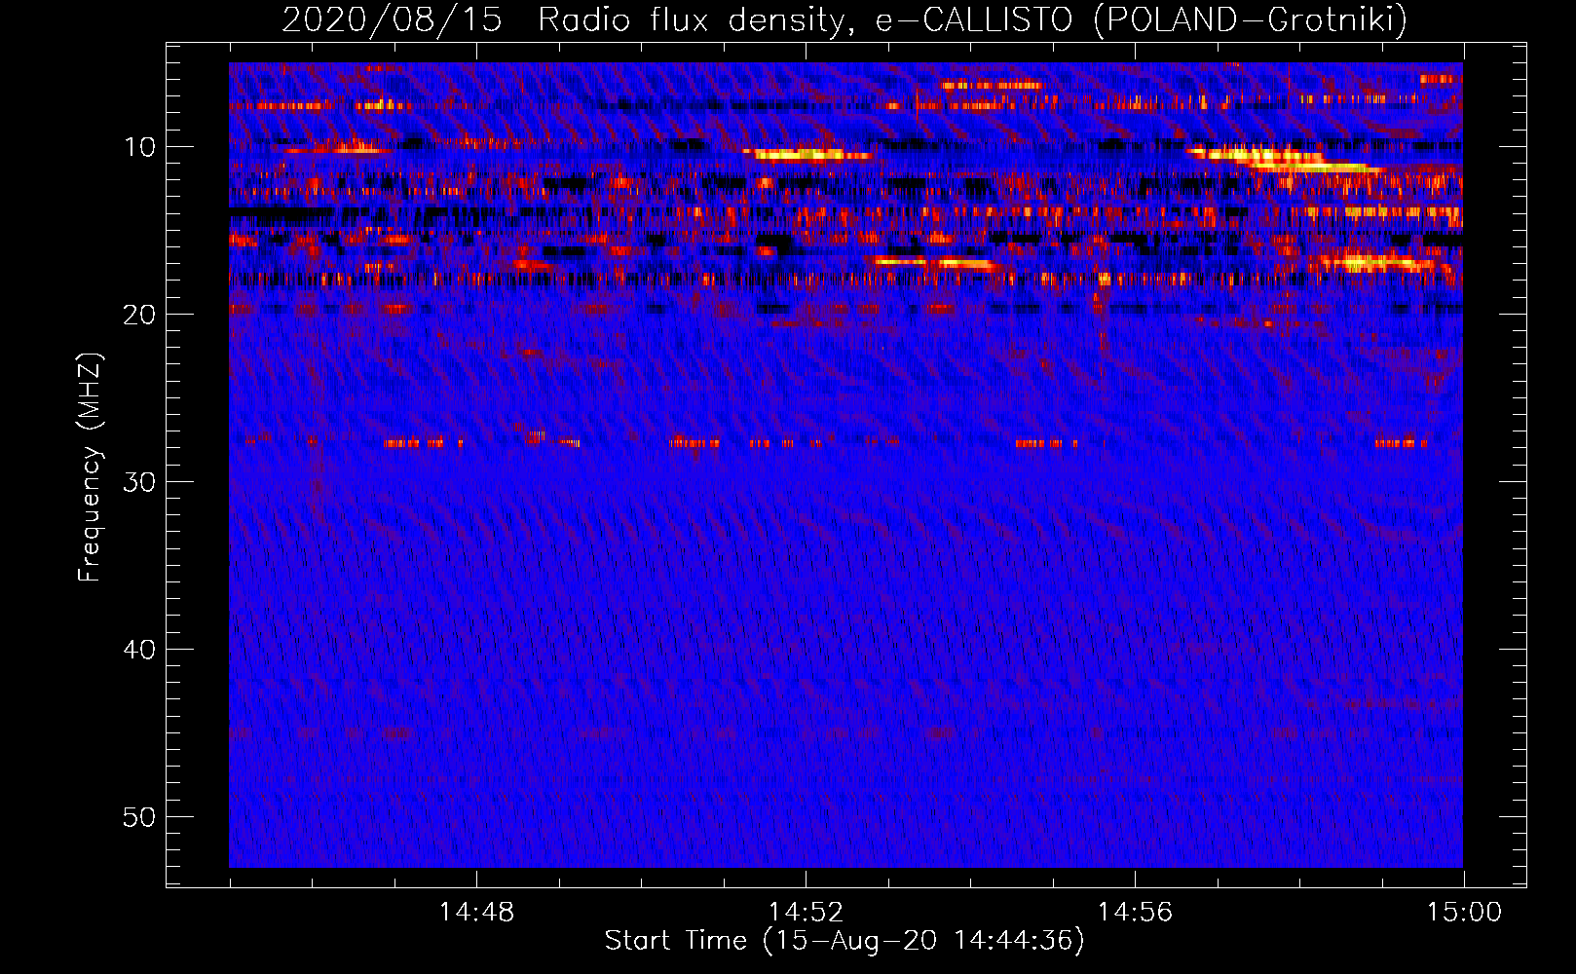The width and height of the screenshot is (1576, 974).
Task: Click the 20 MHz frequency tick label
Action: [139, 315]
